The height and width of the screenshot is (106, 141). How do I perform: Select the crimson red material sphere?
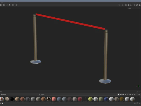[80, 99]
